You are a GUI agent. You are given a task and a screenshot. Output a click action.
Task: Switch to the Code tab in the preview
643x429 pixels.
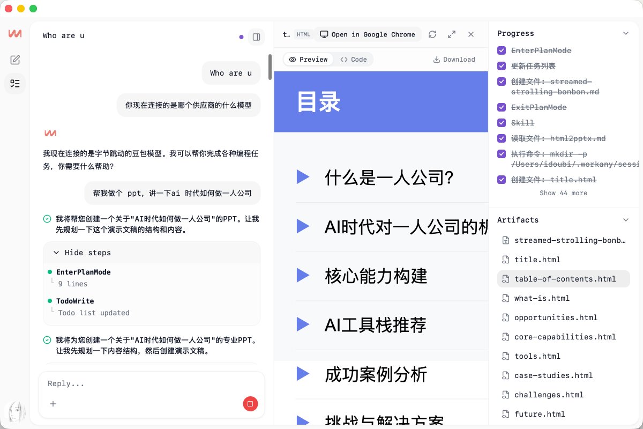(354, 60)
